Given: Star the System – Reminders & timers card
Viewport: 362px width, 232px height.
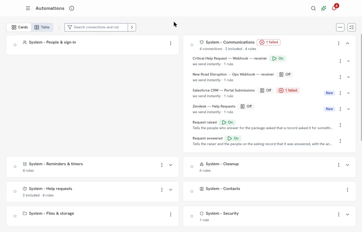Looking at the screenshot, I should click(x=15, y=167).
